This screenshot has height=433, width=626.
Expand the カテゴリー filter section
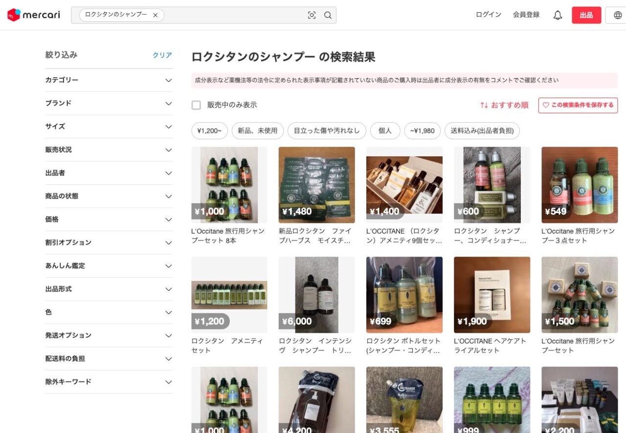[109, 80]
